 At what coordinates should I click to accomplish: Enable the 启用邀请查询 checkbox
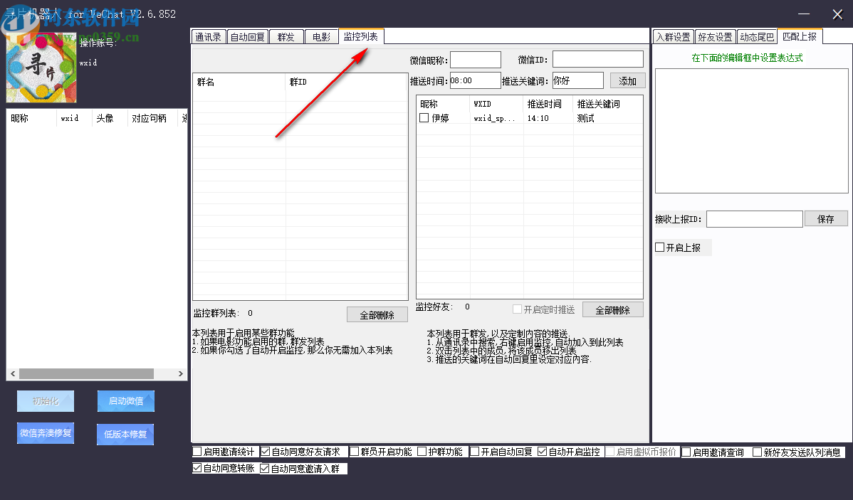coord(686,452)
